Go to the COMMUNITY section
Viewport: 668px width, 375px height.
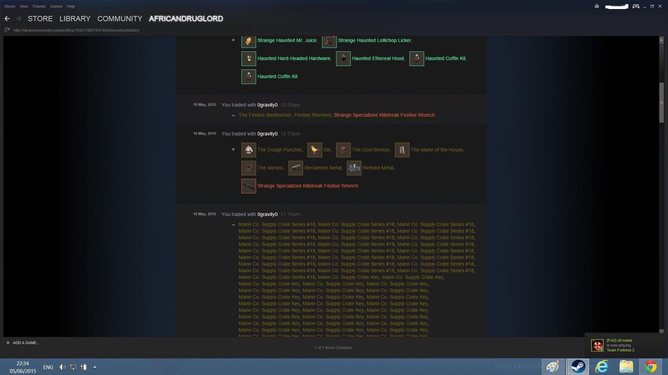[x=120, y=19]
